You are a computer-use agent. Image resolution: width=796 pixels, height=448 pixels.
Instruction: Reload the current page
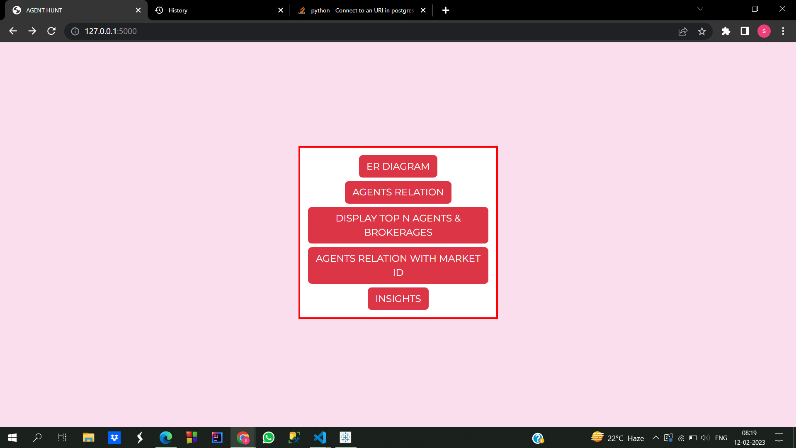pyautogui.click(x=51, y=31)
